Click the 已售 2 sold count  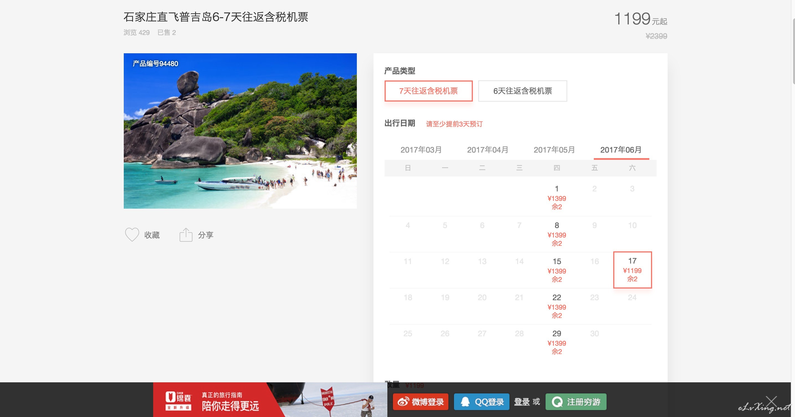point(167,32)
